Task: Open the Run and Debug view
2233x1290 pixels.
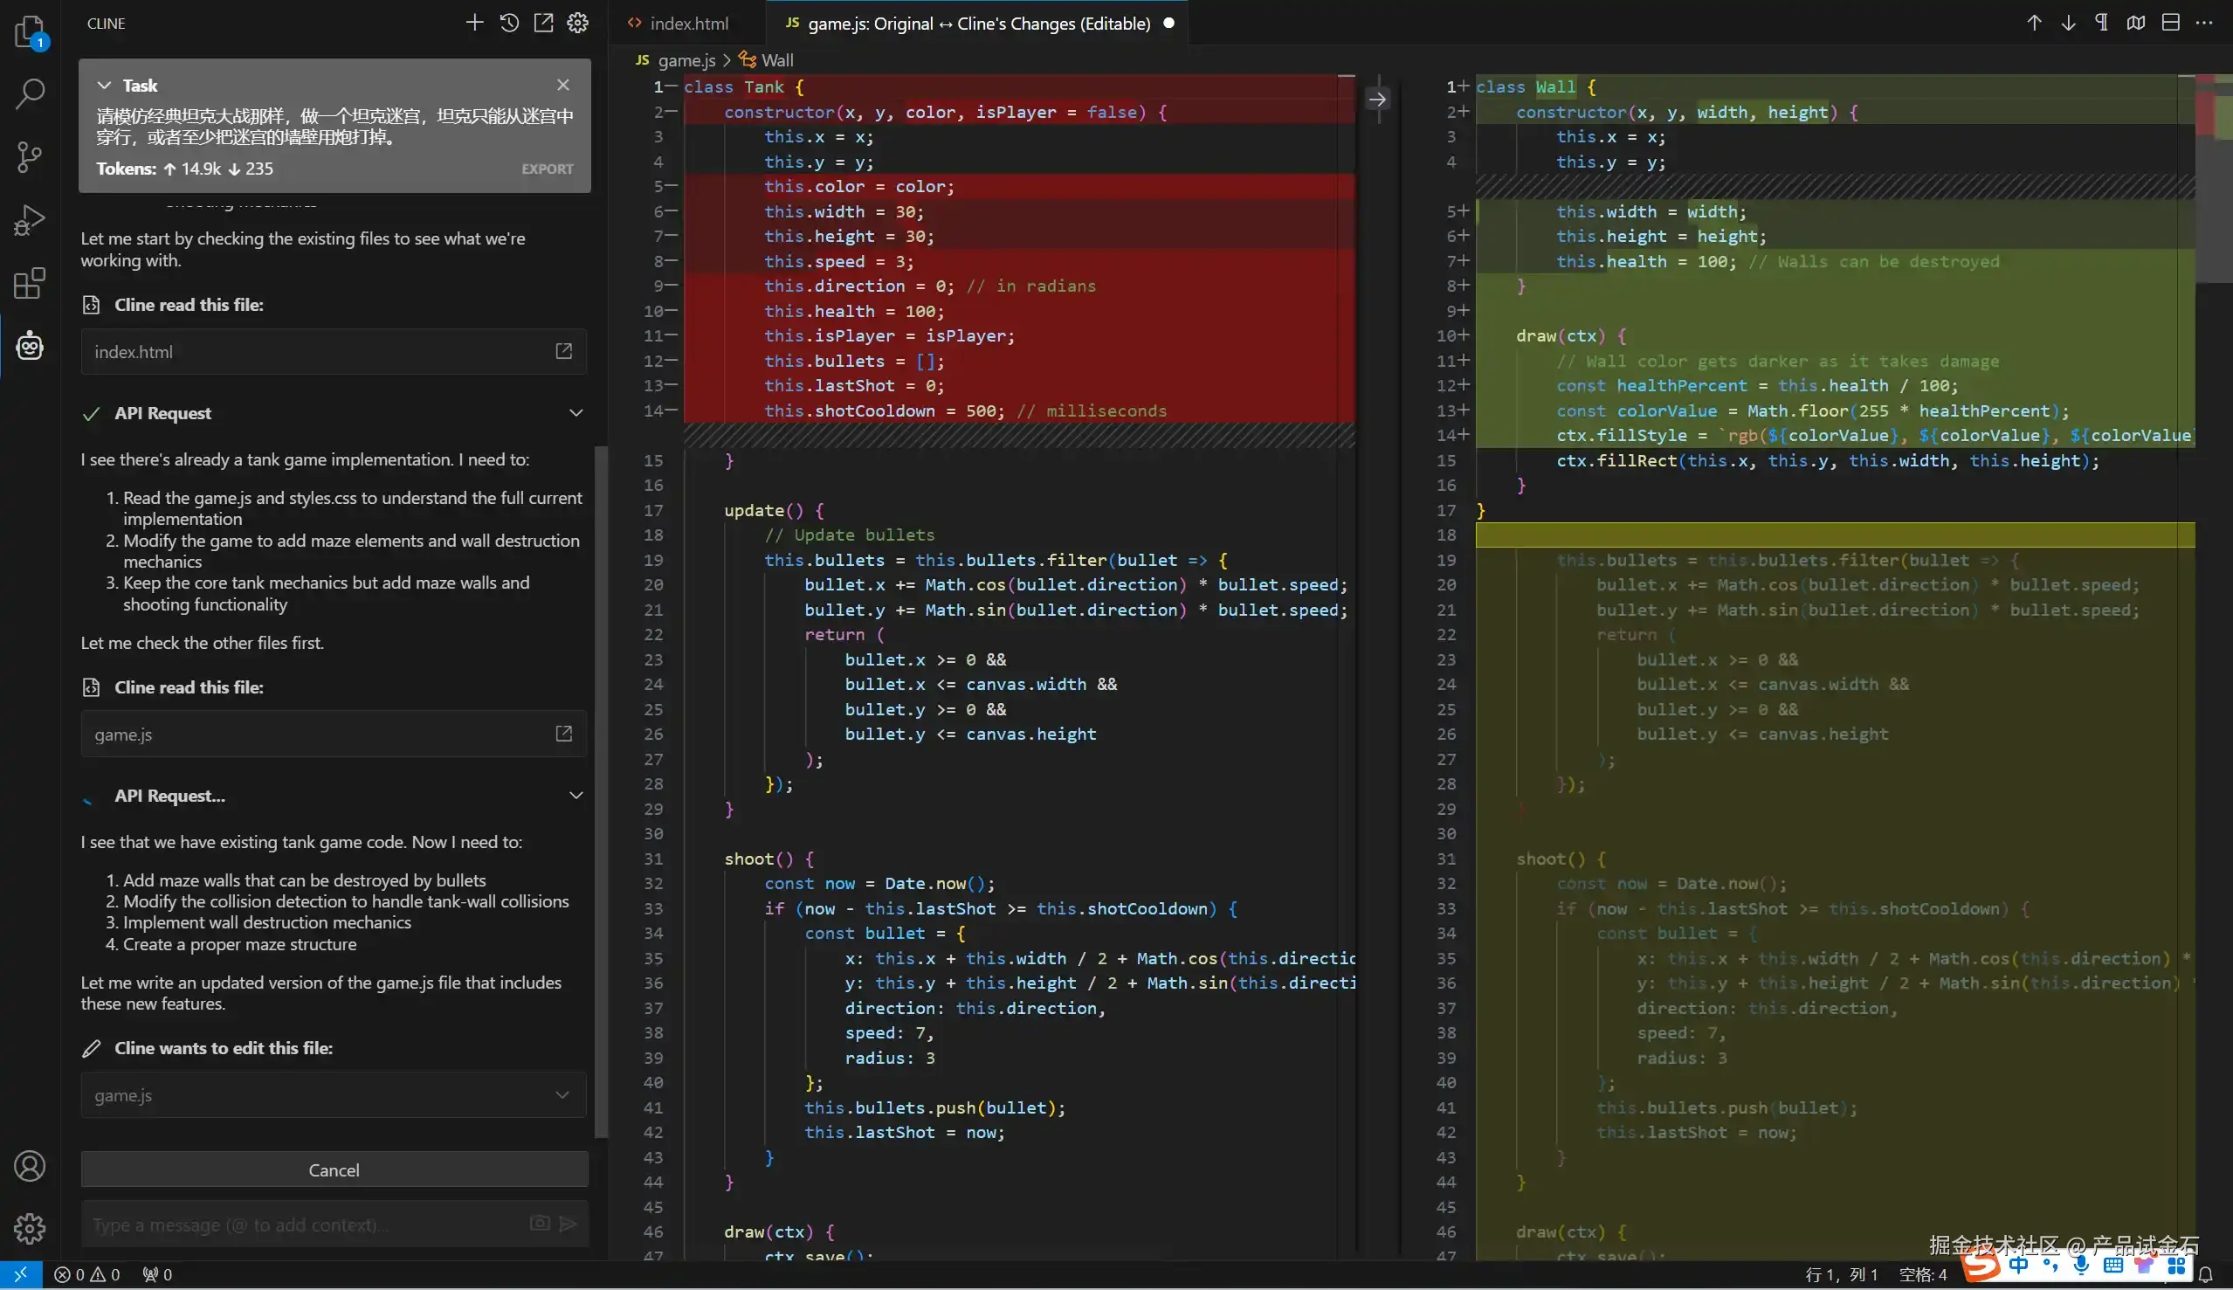Action: [29, 220]
